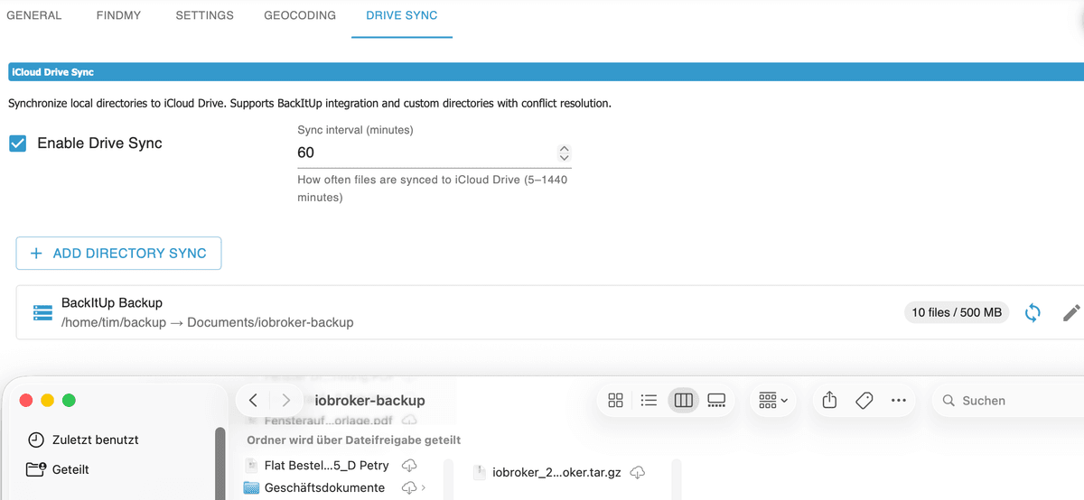Click ADD DIRECTORY SYNC button

click(x=118, y=254)
